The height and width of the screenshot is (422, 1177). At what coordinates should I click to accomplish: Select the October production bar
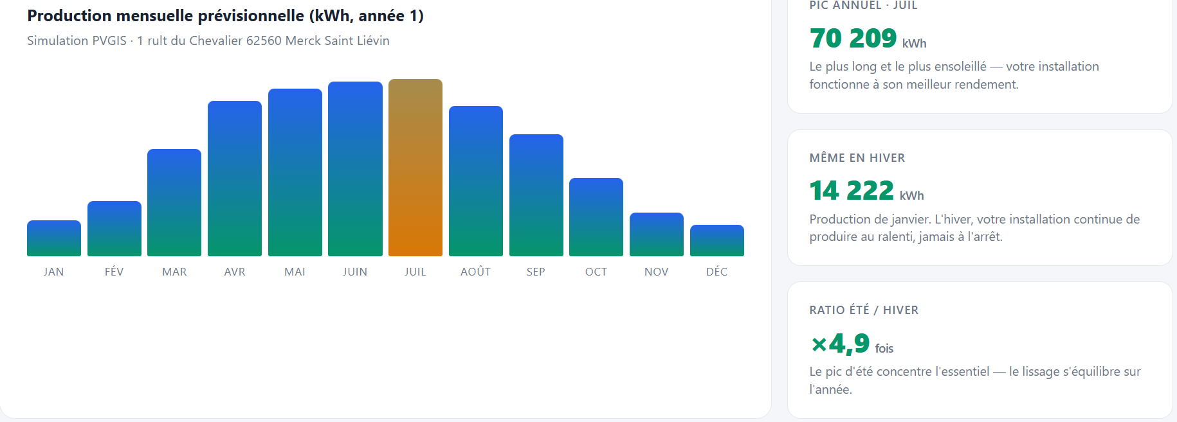pos(596,217)
